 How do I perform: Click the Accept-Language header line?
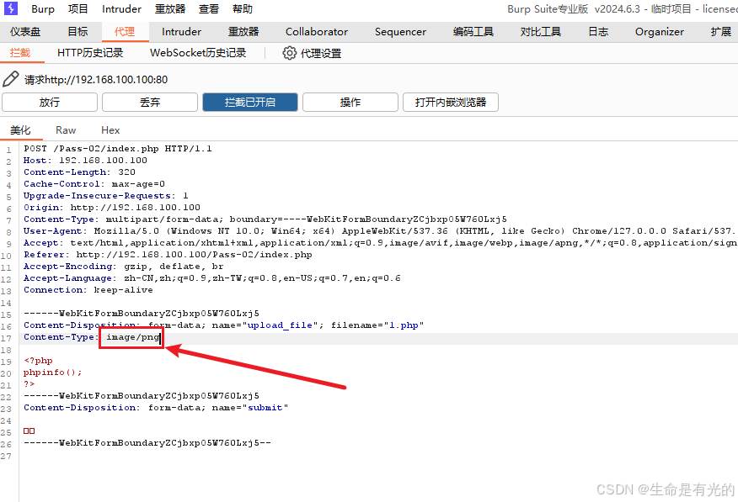point(211,277)
